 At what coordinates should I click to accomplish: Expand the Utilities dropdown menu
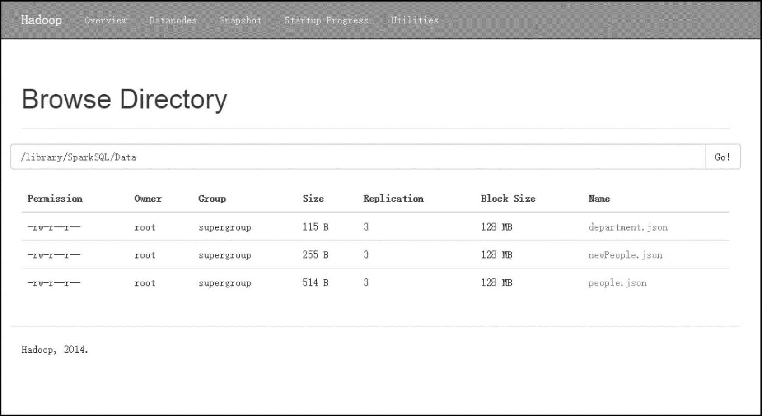pyautogui.click(x=415, y=20)
